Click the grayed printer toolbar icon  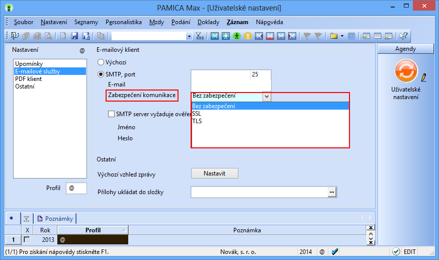(x=37, y=36)
